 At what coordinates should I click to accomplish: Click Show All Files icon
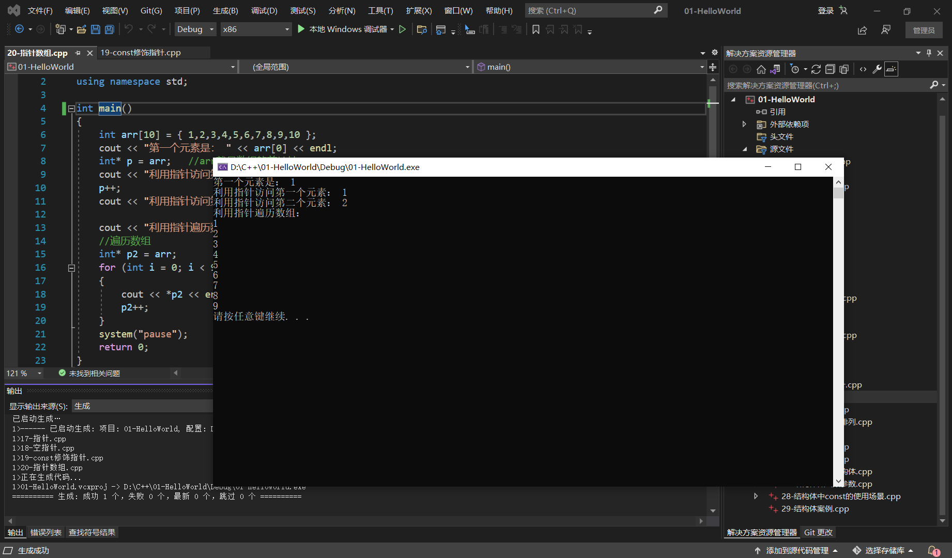pyautogui.click(x=844, y=69)
